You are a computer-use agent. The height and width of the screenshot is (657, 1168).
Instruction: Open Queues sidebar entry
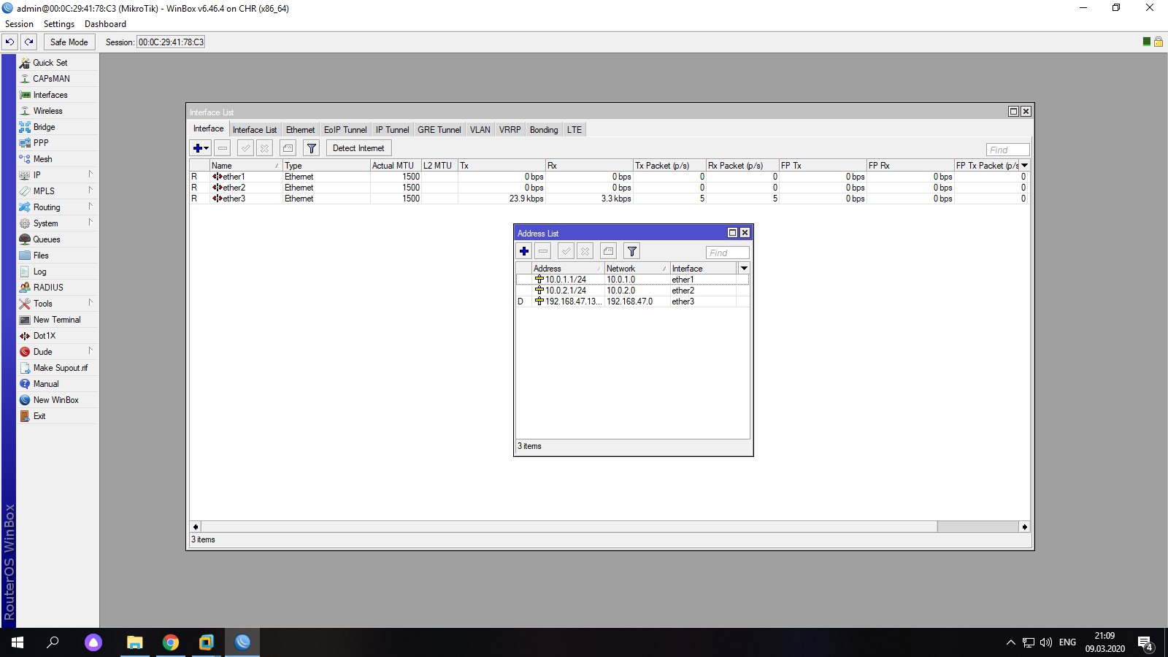pos(58,239)
